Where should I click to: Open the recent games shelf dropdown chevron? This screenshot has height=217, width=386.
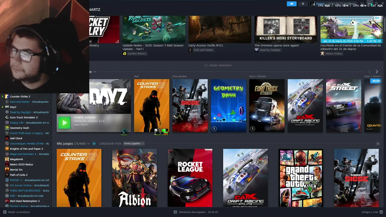[95, 72]
